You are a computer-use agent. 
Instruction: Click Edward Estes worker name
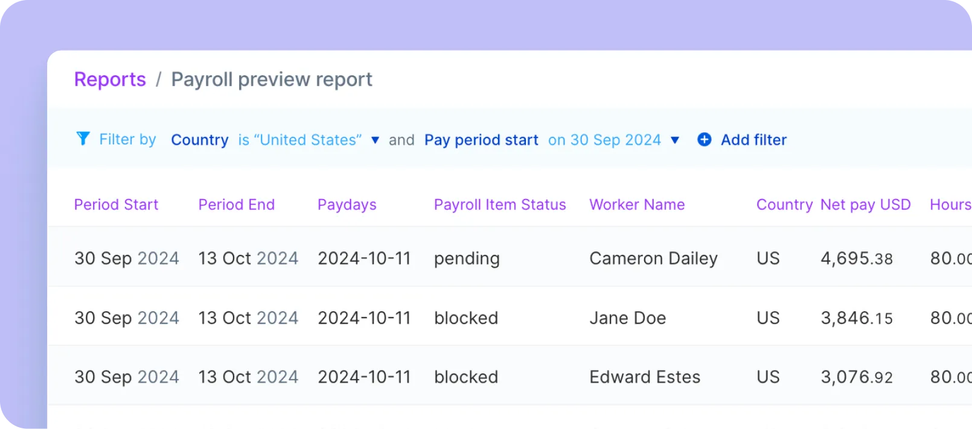pos(644,377)
